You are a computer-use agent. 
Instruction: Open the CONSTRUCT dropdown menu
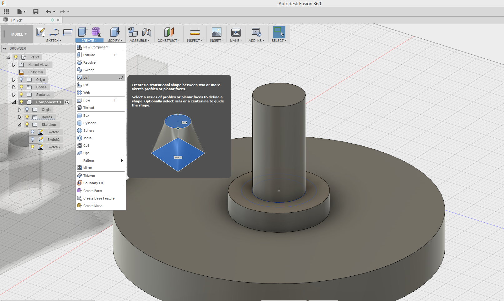[169, 41]
